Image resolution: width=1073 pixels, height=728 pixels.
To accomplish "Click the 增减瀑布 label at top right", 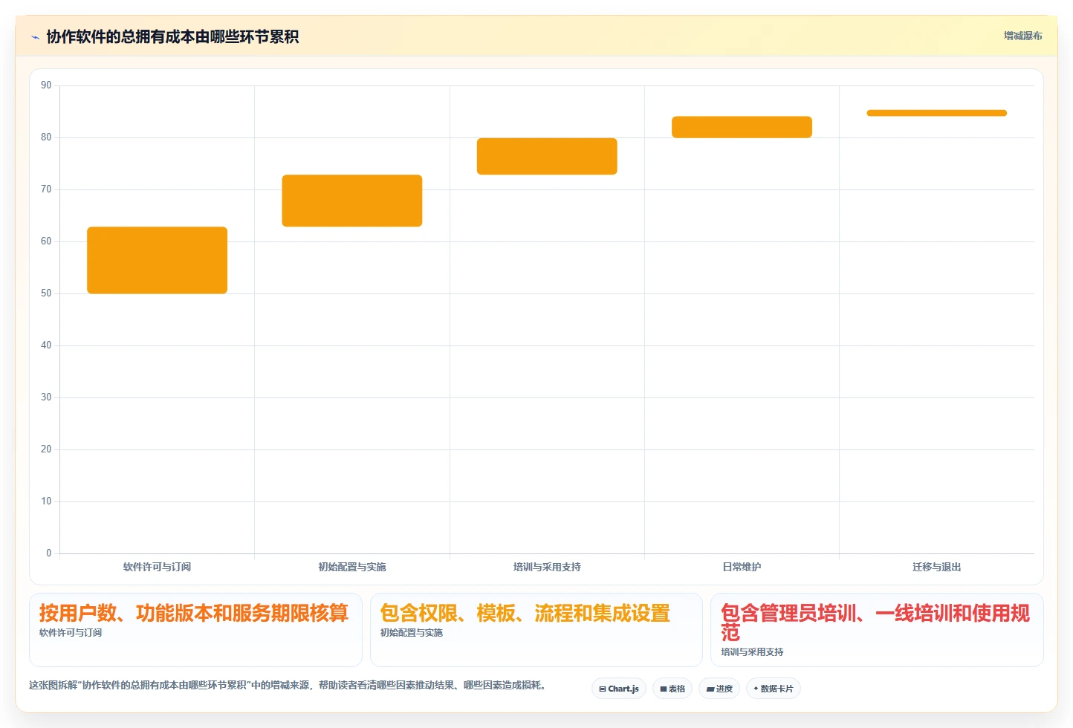I will (1022, 36).
